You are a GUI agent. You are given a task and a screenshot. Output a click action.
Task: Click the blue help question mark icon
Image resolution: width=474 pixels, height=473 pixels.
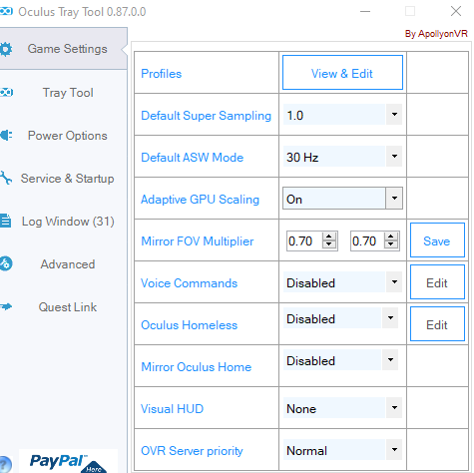point(5,465)
